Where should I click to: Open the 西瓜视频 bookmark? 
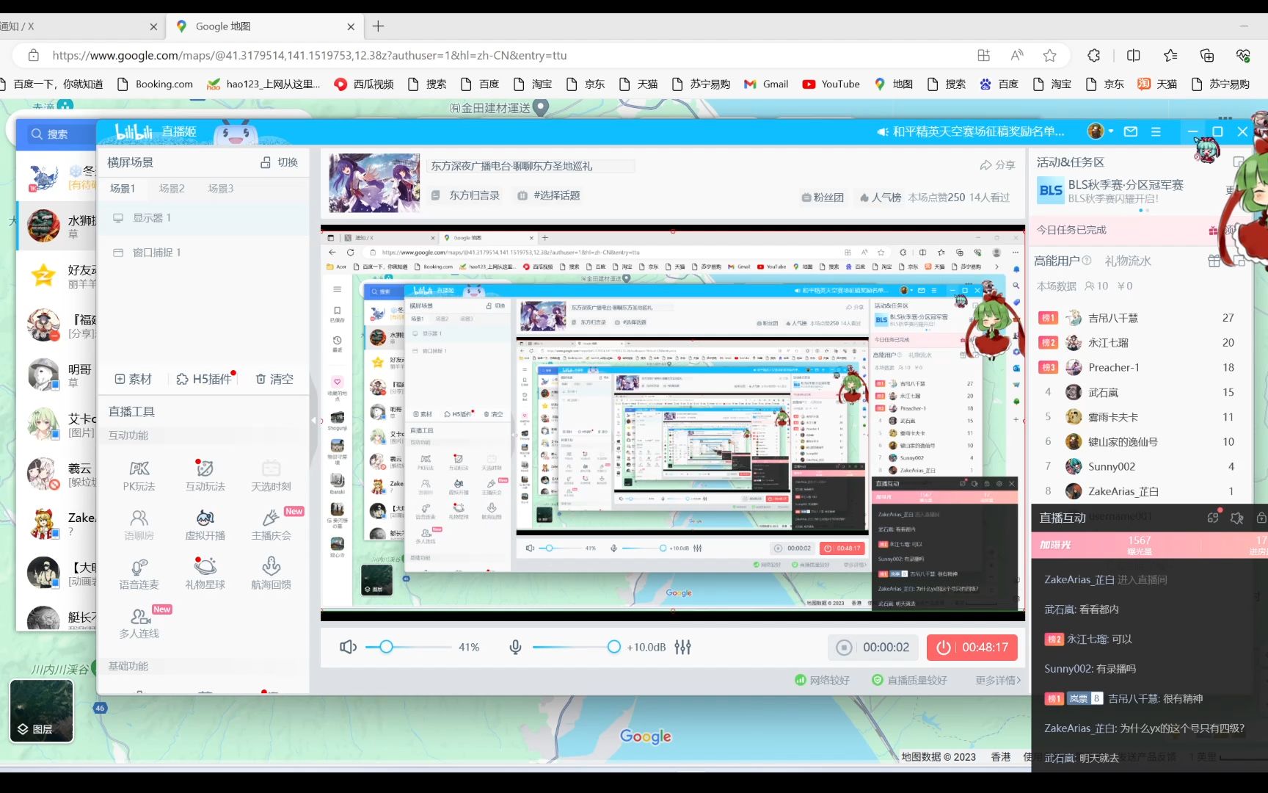[x=363, y=84]
